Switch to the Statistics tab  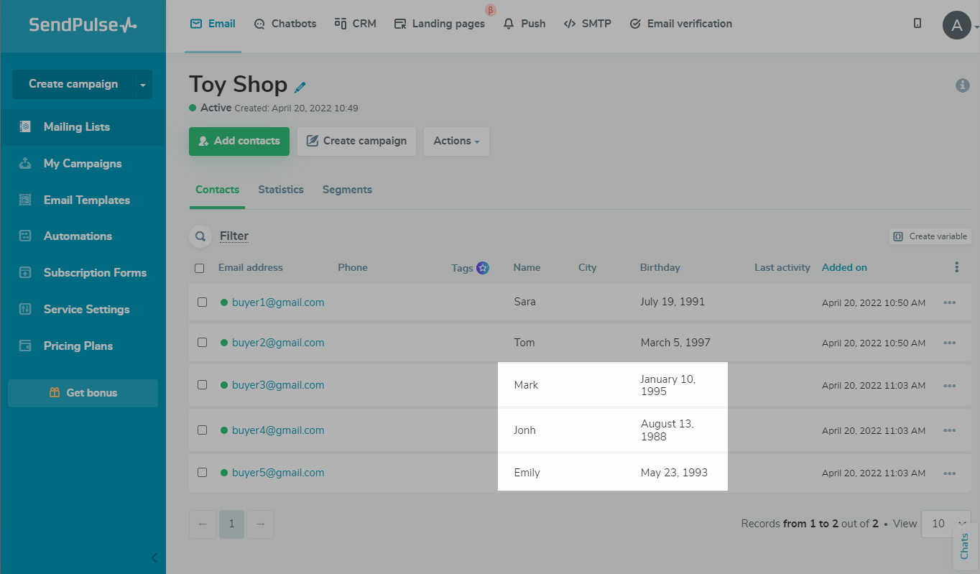(x=281, y=190)
